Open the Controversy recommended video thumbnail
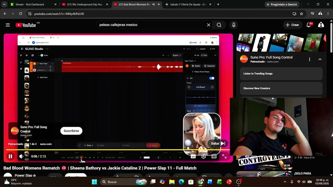This screenshot has height=187, width=333. pos(264,163)
